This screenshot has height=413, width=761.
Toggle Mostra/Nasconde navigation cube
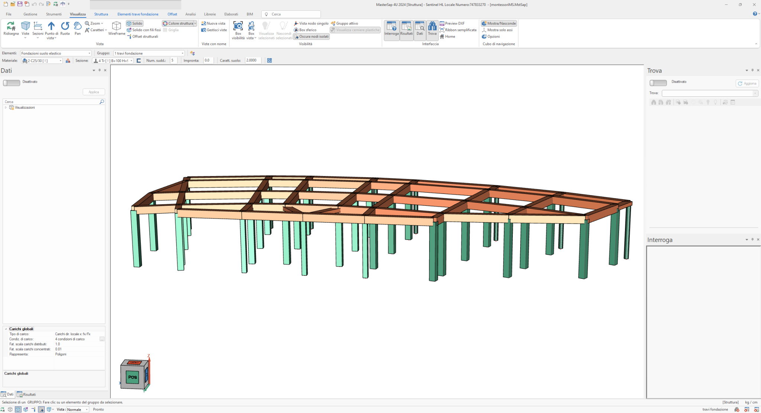(x=499, y=23)
